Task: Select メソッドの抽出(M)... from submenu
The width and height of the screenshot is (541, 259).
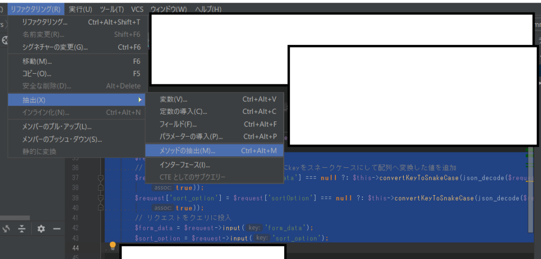Action: pyautogui.click(x=188, y=151)
